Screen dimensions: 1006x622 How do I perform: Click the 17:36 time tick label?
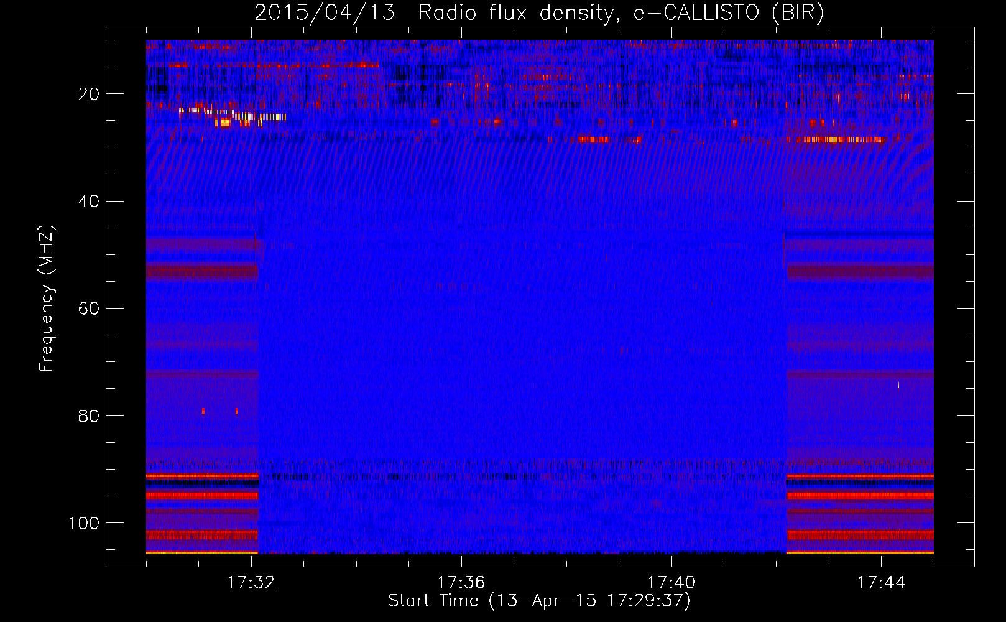click(461, 583)
